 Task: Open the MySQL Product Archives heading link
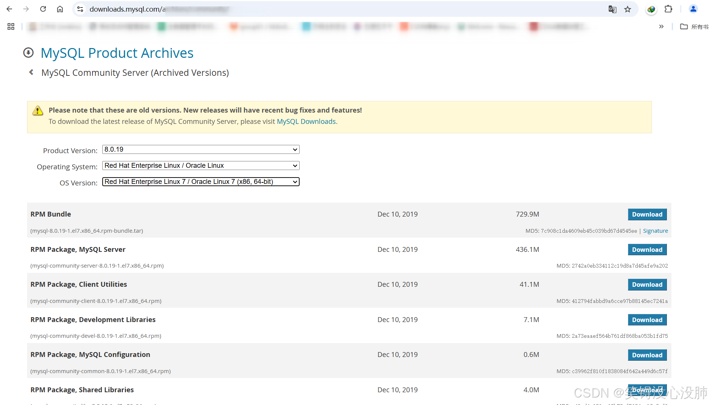tap(117, 53)
